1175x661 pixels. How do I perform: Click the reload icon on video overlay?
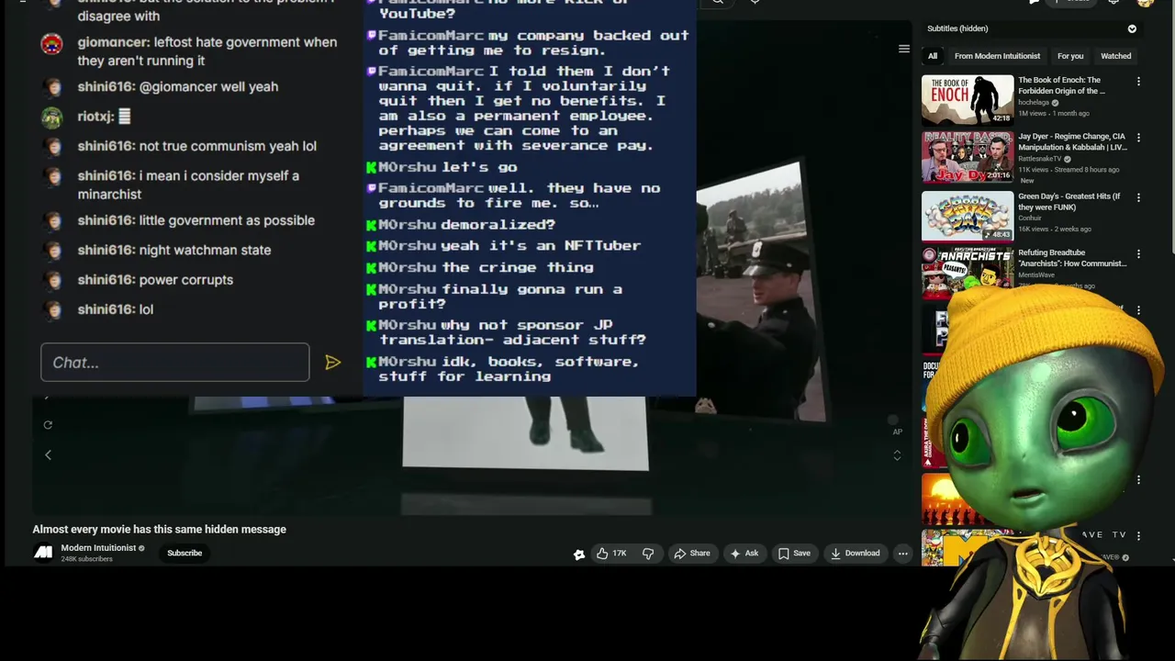(x=48, y=425)
